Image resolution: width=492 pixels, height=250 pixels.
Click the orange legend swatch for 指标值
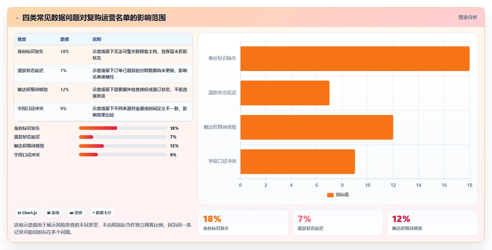point(330,195)
